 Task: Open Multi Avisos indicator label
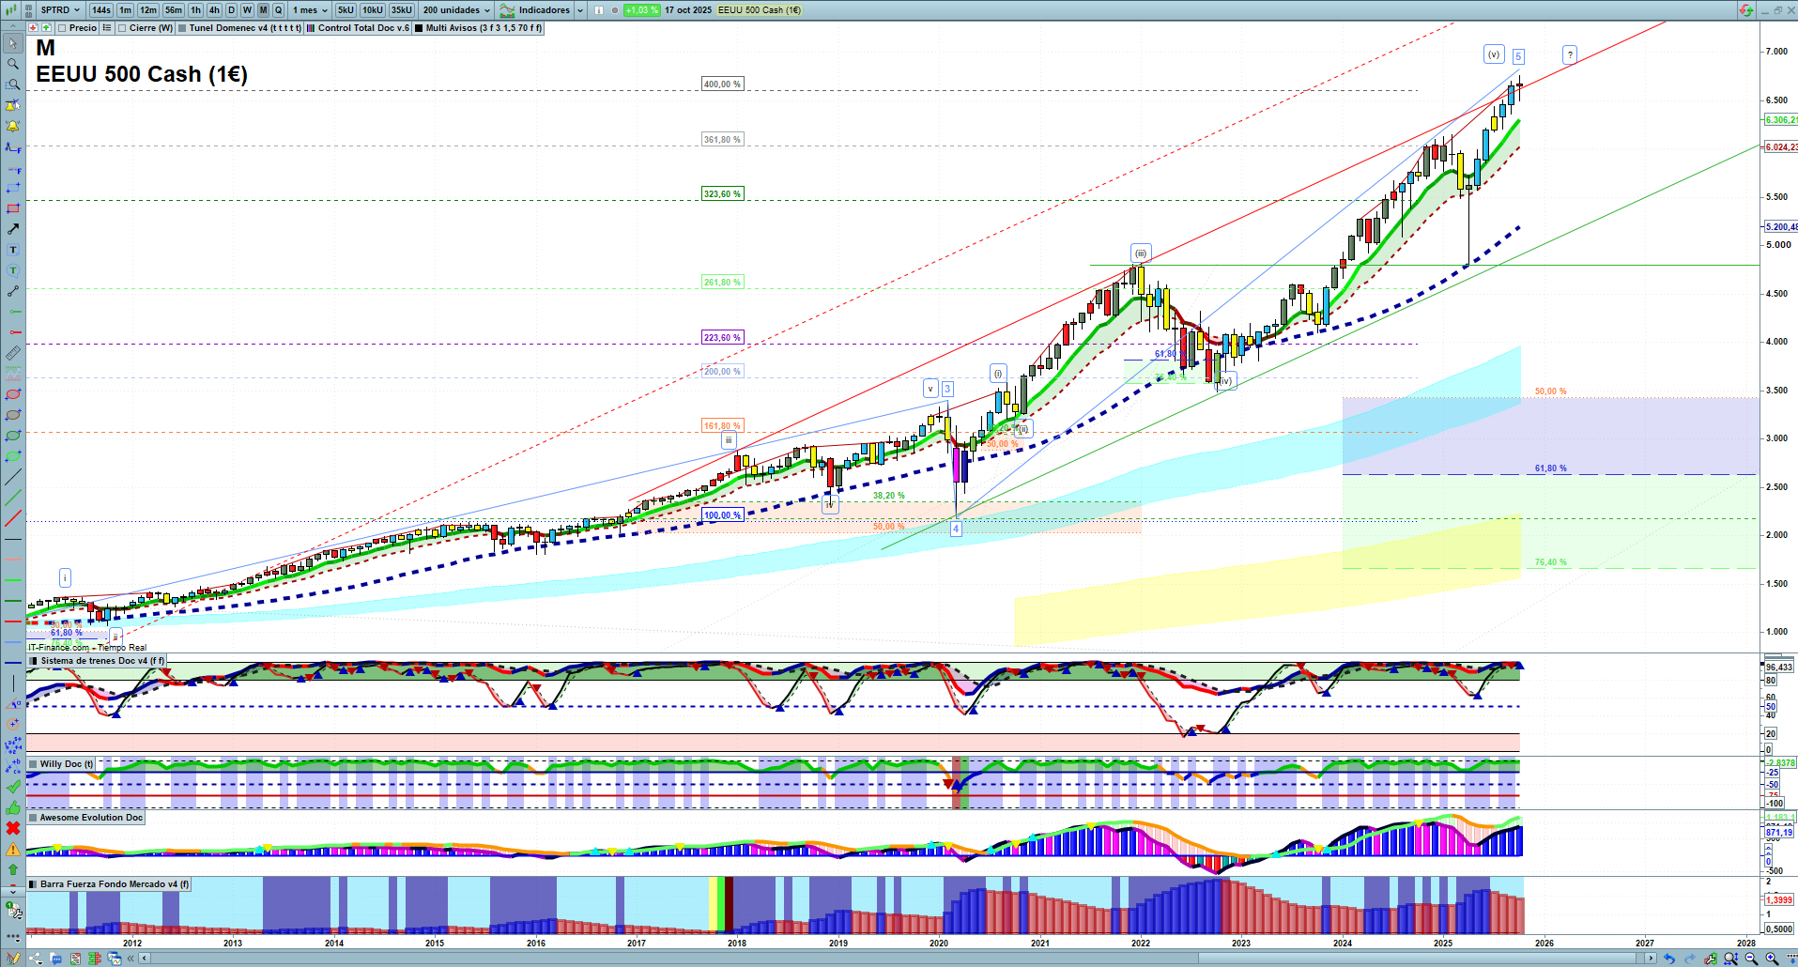[478, 28]
